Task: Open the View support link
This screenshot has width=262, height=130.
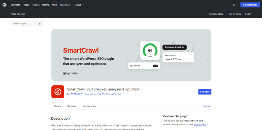Action: click(201, 124)
